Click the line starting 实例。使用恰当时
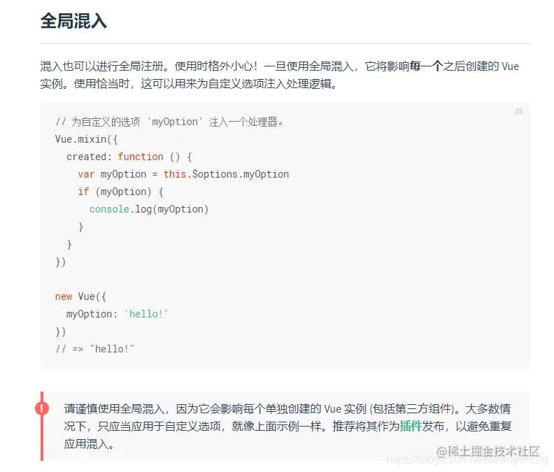The width and height of the screenshot is (554, 472). (189, 84)
